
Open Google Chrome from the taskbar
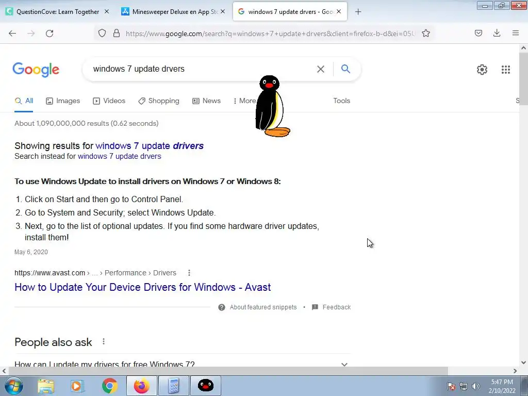pos(109,386)
